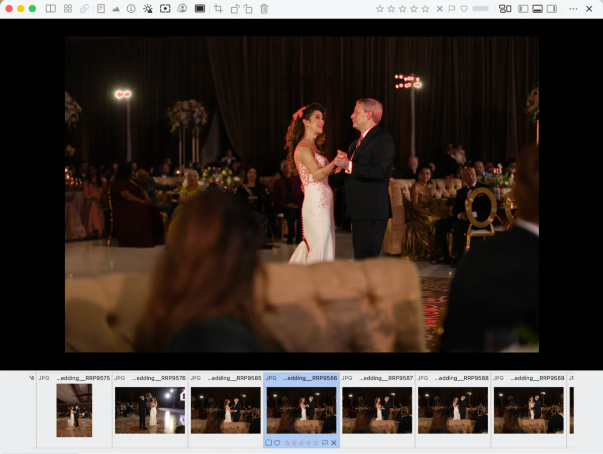
Task: Toggle the bottom filmstrip panel
Action: coord(537,9)
